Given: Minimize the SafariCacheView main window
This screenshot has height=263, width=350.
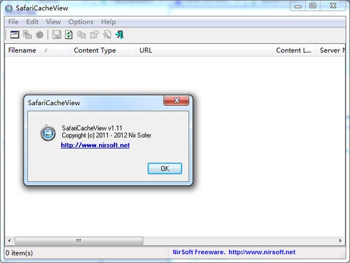Looking at the screenshot, I should [x=298, y=6].
